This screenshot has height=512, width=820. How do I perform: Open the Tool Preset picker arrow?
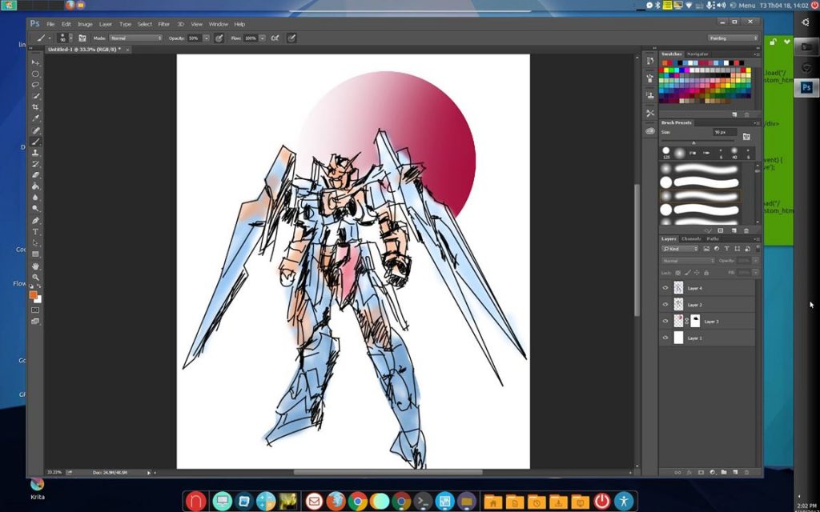(x=50, y=38)
